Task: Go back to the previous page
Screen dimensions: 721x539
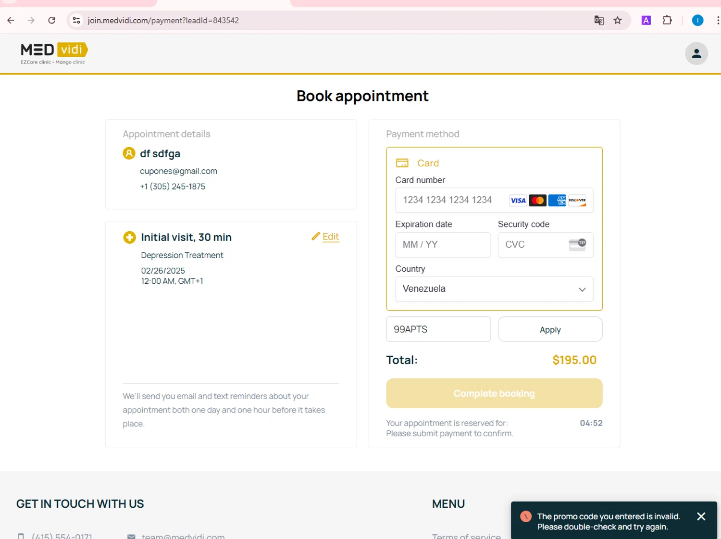Action: (11, 20)
